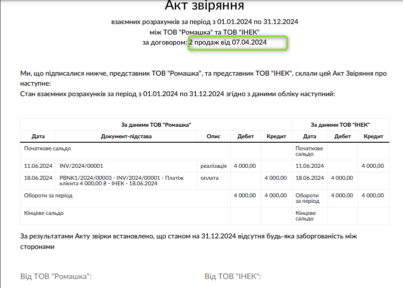Click "Обороти за період" row in Ромашка section
This screenshot has height=288, width=403.
(x=48, y=196)
